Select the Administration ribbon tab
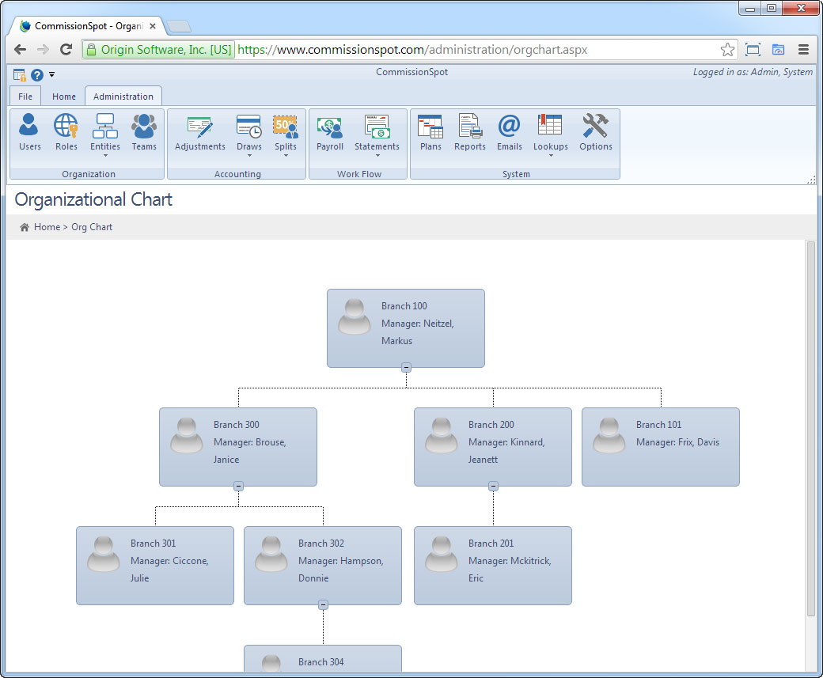Image resolution: width=823 pixels, height=678 pixels. 123,97
